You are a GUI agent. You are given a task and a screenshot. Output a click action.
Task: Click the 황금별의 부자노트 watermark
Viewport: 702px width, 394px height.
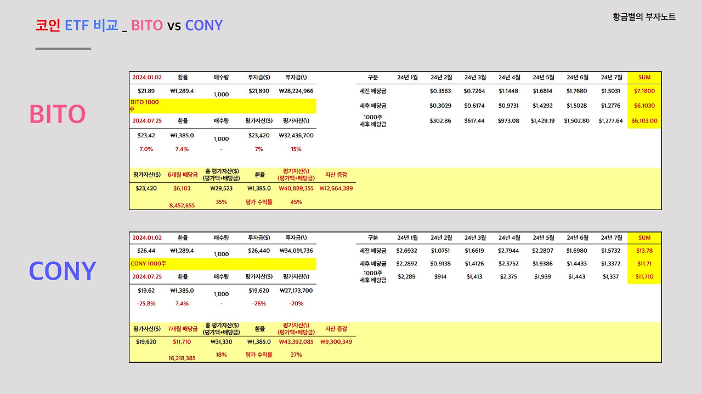643,17
